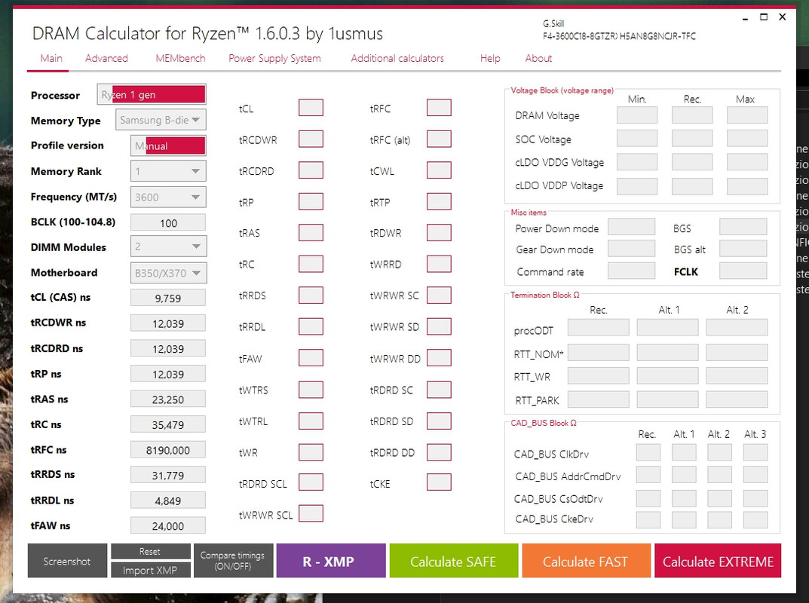Click the DRAM Voltage Min. field
809x603 pixels.
(x=636, y=115)
